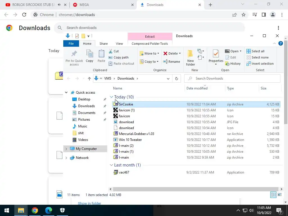This screenshot has height=216, width=288.
Task: Open Chrome three-dot menu
Action: click(282, 15)
